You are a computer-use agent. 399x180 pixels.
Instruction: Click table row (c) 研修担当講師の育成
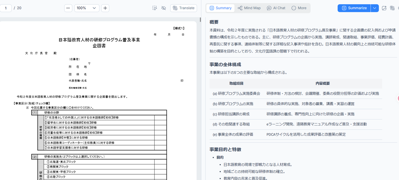click(296, 114)
